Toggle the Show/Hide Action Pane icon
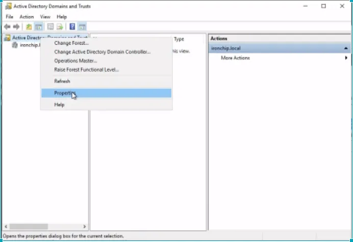This screenshot has width=353, height=242. 82,27
